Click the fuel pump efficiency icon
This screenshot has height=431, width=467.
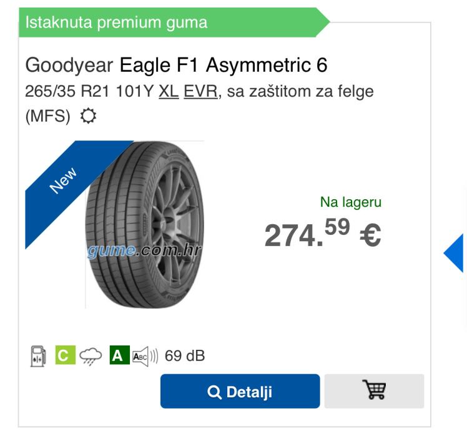tap(37, 356)
